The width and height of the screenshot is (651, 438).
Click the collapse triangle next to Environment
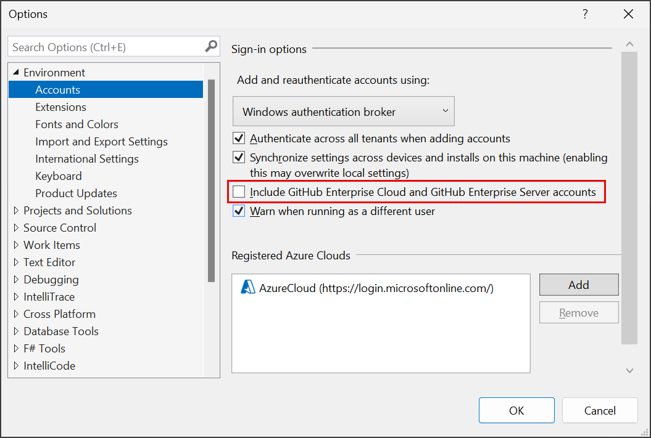point(15,72)
